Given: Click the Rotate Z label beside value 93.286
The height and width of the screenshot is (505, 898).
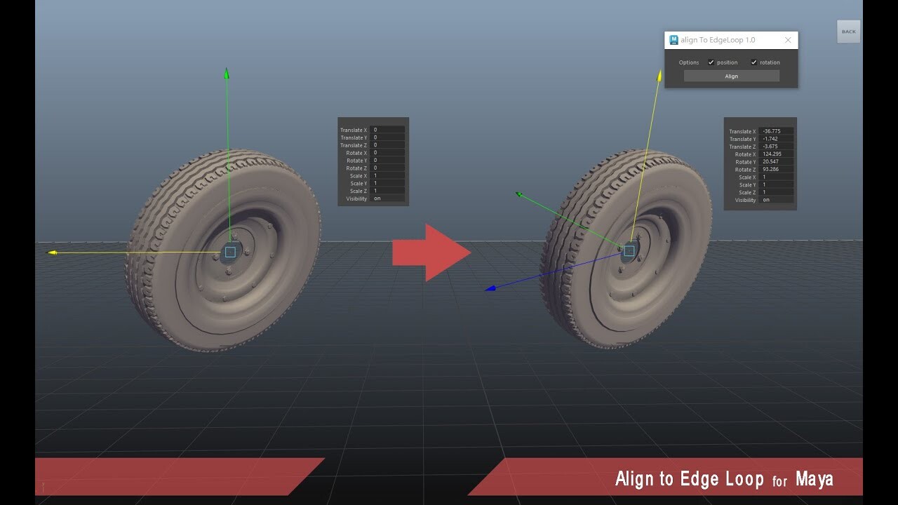Looking at the screenshot, I should tap(746, 170).
